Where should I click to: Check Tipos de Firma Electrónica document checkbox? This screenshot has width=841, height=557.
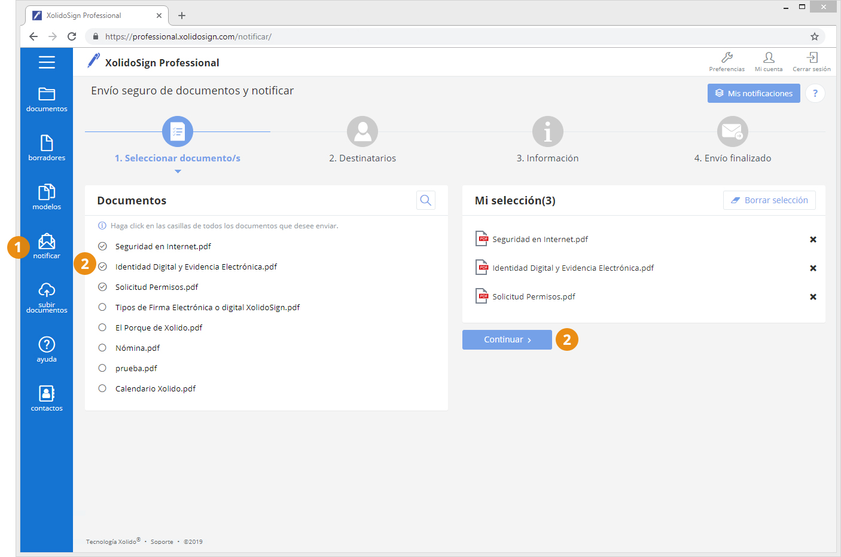point(102,307)
